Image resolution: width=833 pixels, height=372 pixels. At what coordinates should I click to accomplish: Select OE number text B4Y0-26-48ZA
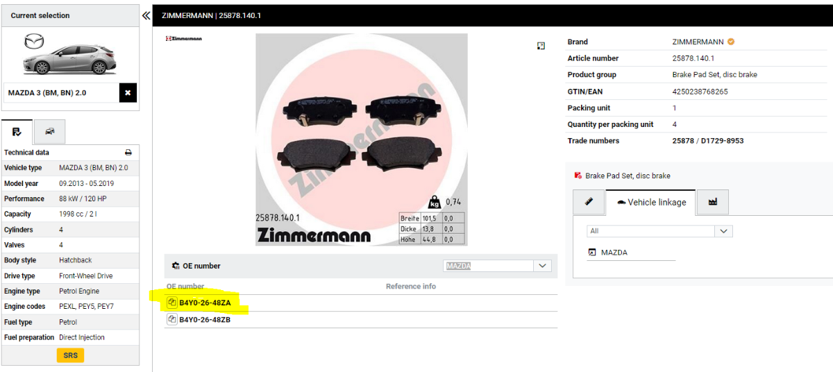point(205,303)
